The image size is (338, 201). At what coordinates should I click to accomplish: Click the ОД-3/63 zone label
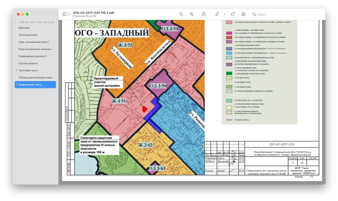[x=157, y=168]
